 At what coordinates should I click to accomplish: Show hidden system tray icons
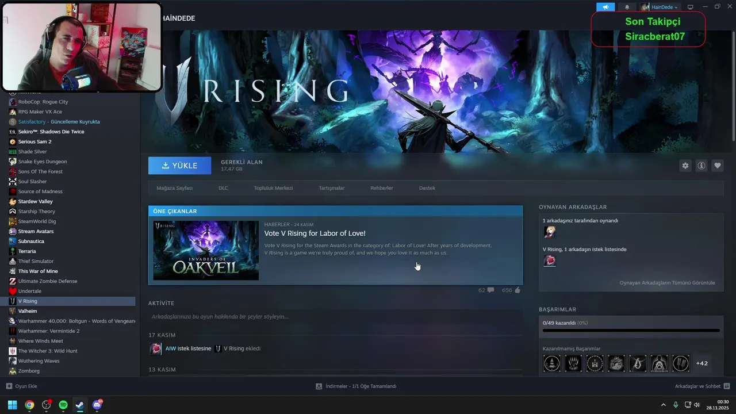pos(663,405)
